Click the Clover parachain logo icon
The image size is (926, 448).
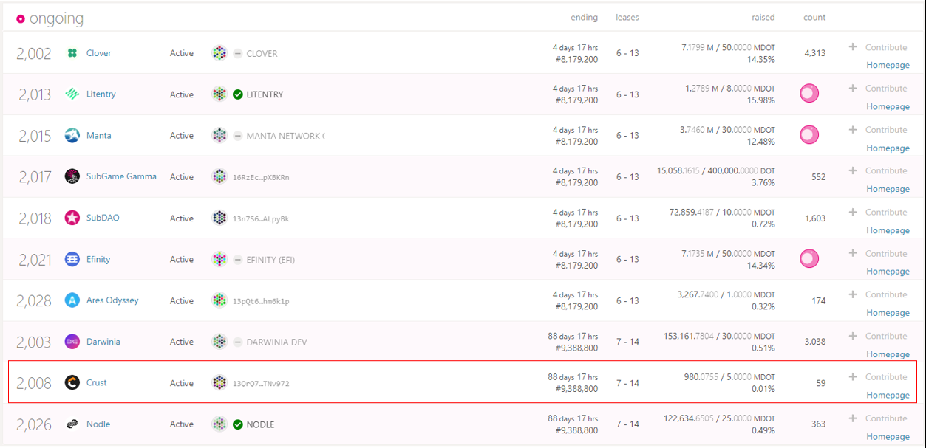(x=72, y=53)
